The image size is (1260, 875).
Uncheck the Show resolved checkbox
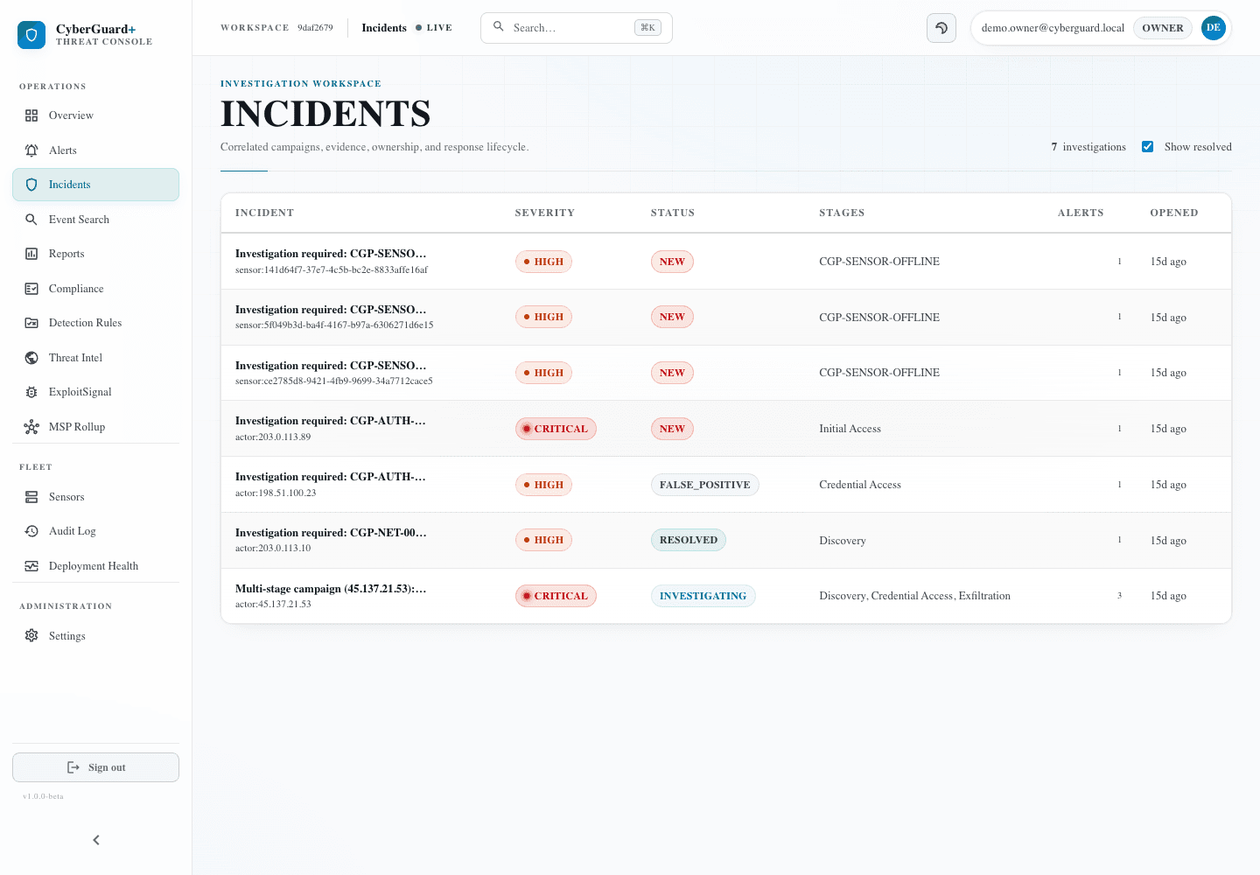pyautogui.click(x=1147, y=147)
